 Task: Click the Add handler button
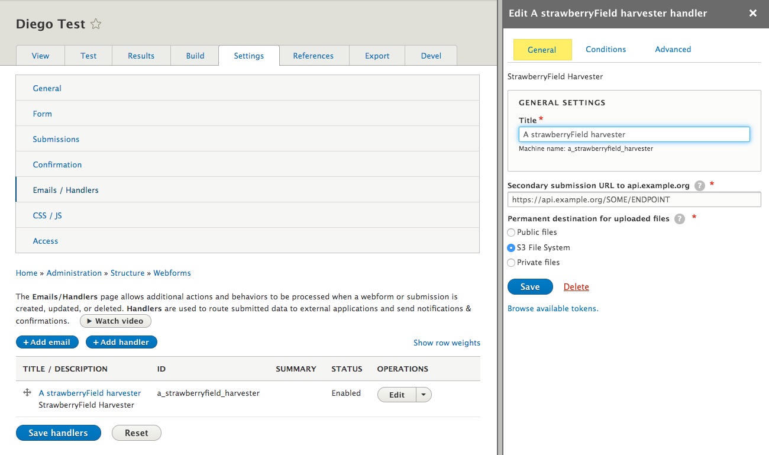[x=121, y=342]
